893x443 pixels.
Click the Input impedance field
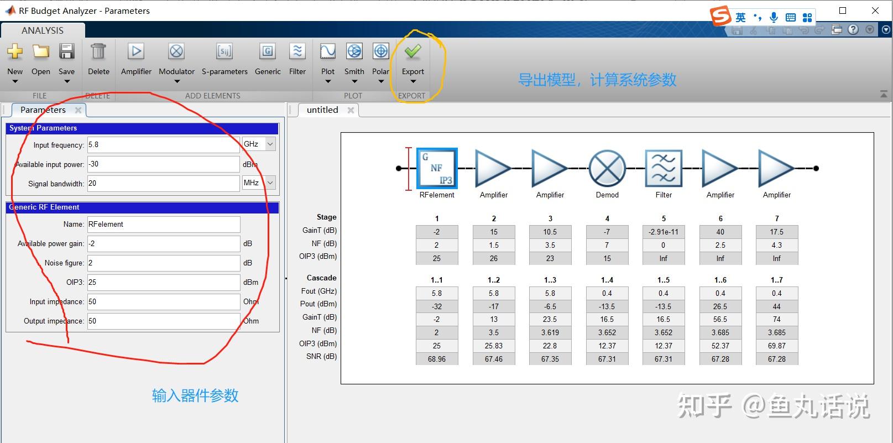click(x=164, y=301)
